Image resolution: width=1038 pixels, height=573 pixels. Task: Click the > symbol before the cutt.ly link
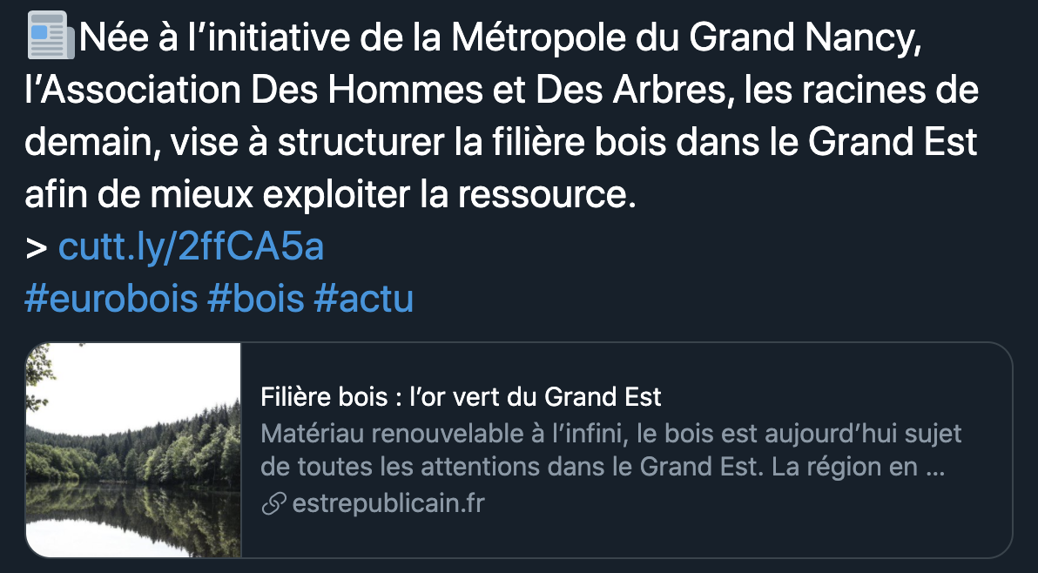[37, 248]
